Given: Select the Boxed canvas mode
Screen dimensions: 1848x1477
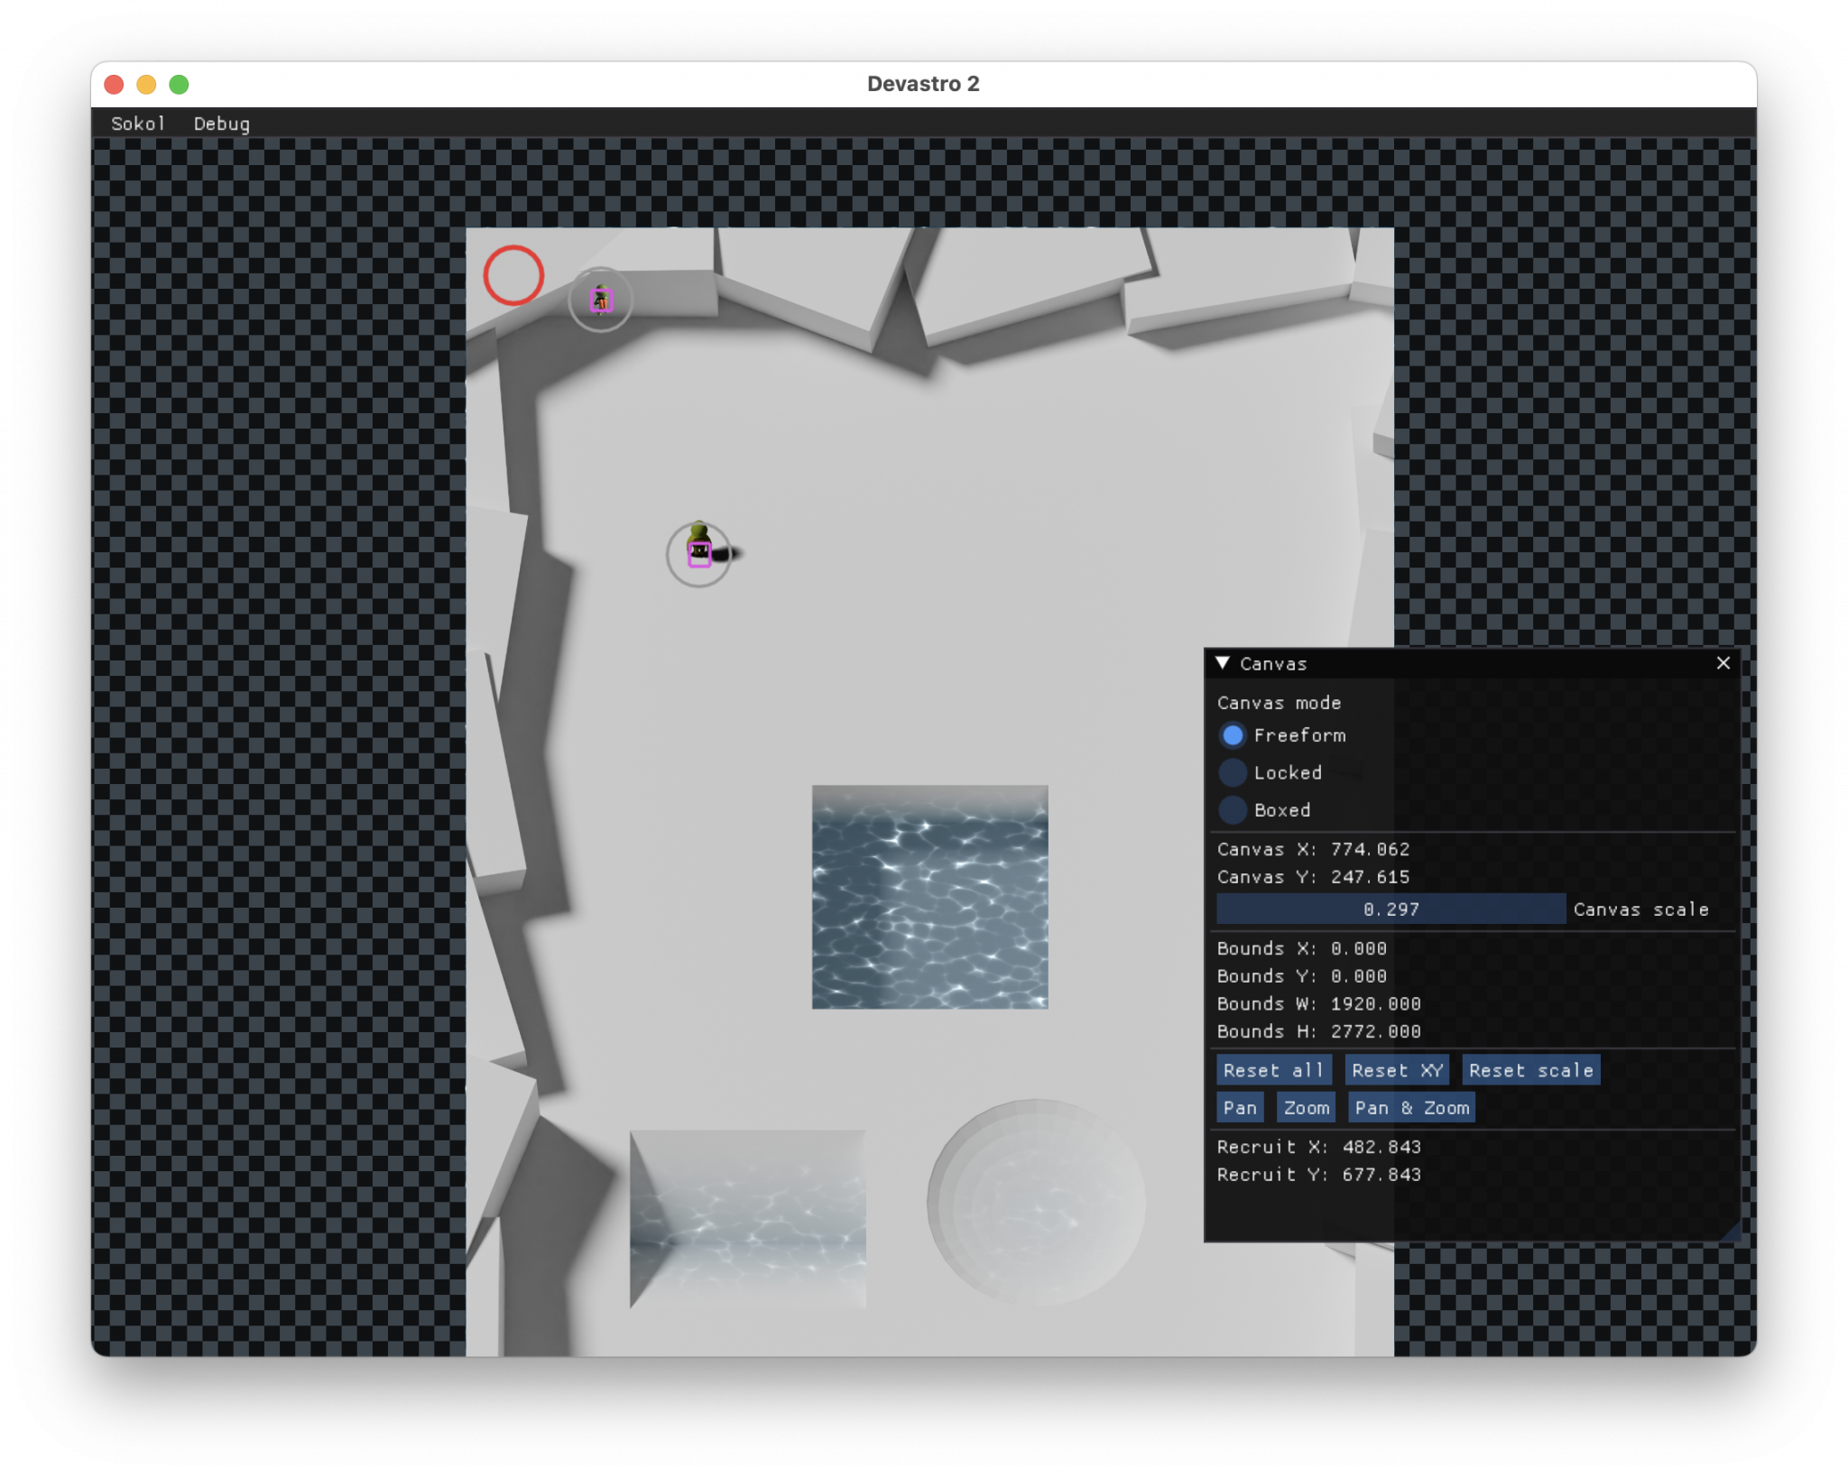Looking at the screenshot, I should [x=1233, y=810].
